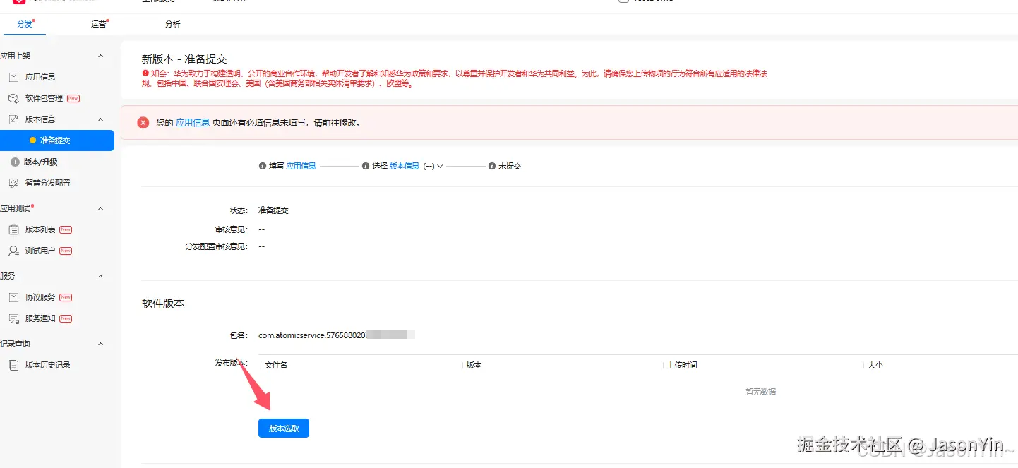Click the 测试用户 user icon
Image resolution: width=1018 pixels, height=468 pixels.
(x=13, y=251)
